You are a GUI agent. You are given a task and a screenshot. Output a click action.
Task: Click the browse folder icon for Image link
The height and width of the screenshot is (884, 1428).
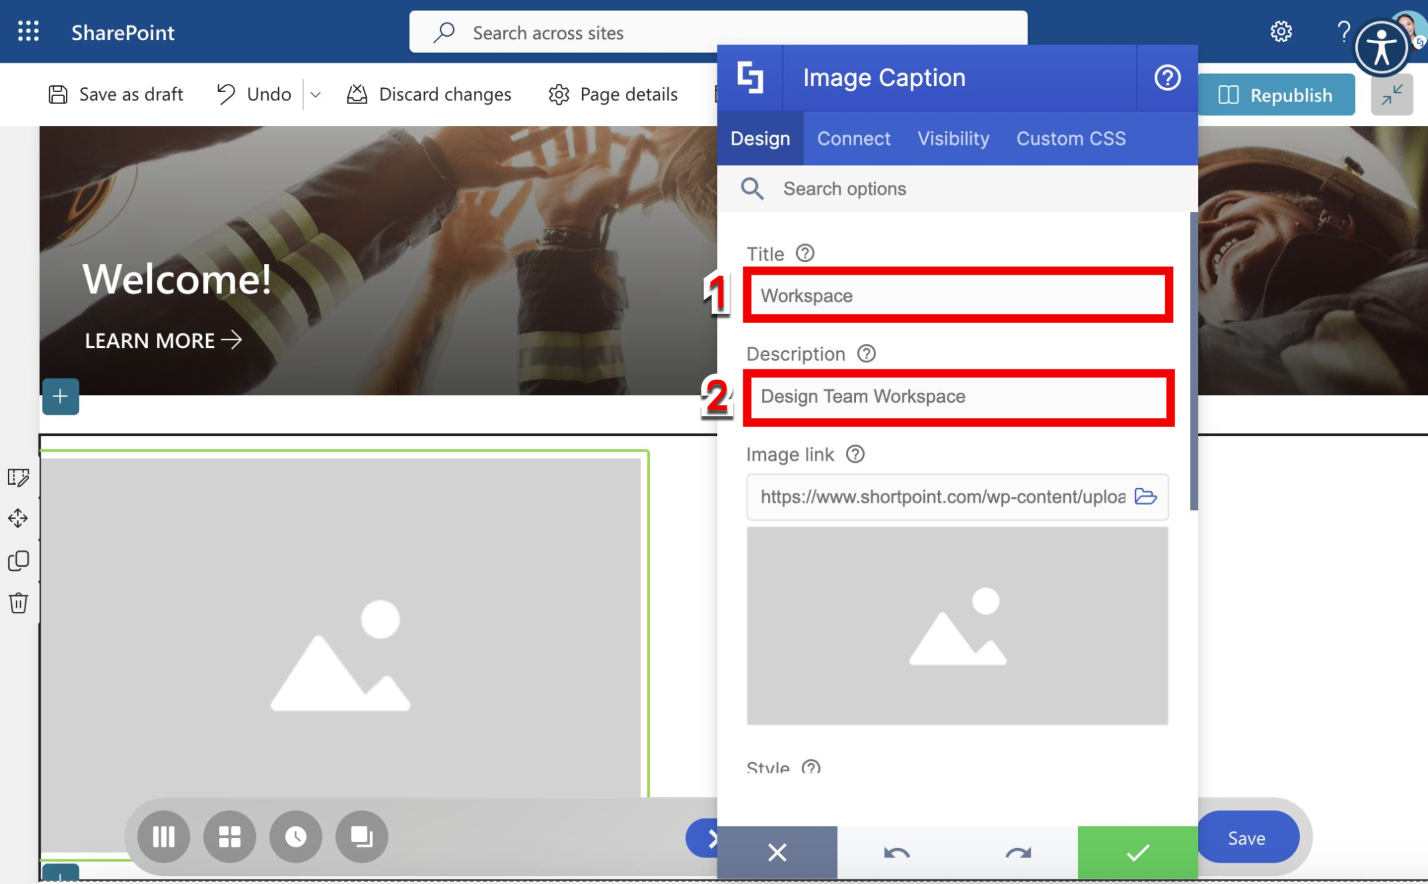(1145, 497)
